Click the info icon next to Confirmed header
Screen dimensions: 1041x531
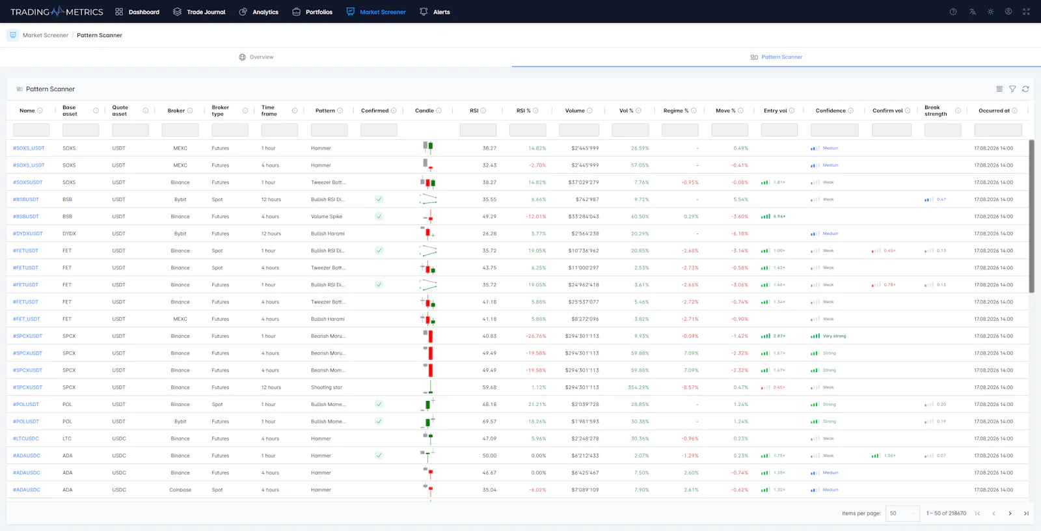394,111
